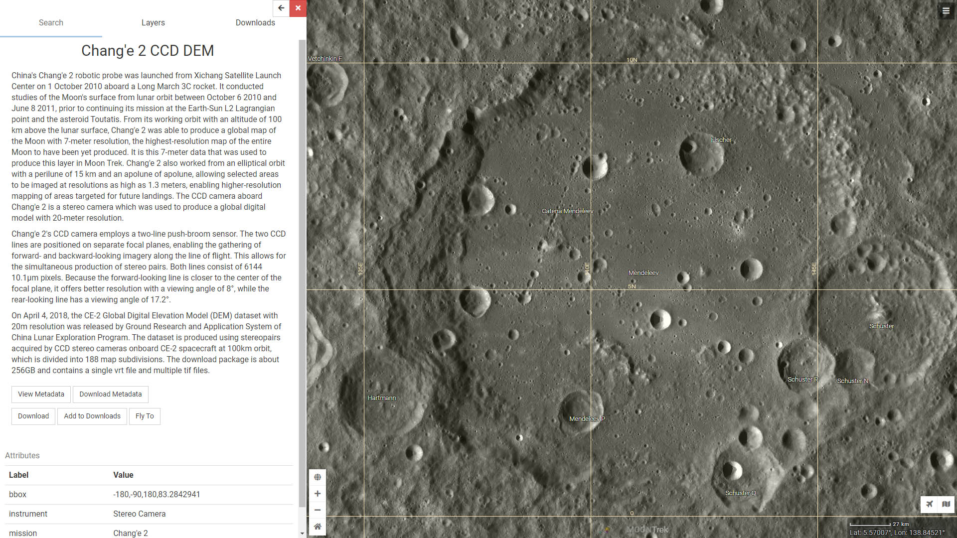Close the side panel with red X

(298, 8)
